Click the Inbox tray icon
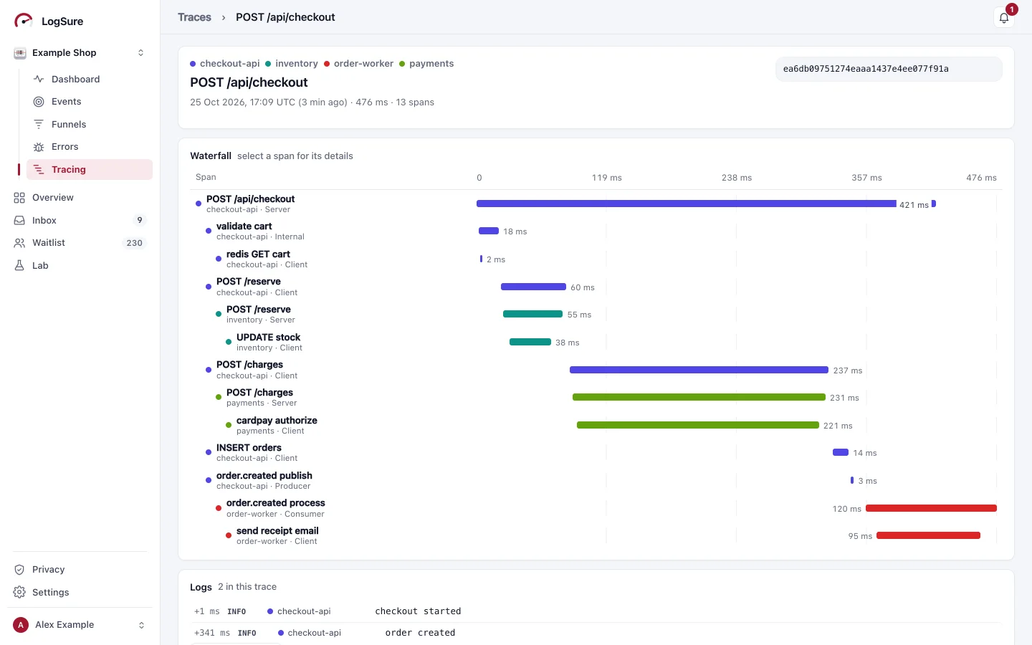This screenshot has width=1032, height=645. coord(19,220)
